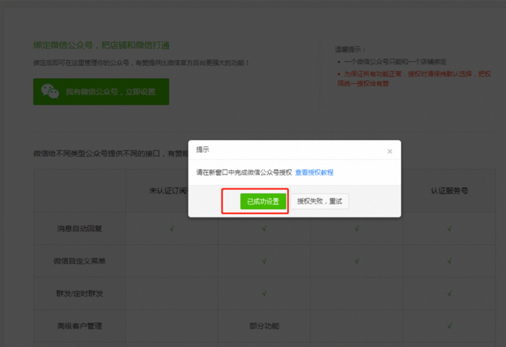The image size is (506, 347).
Task: Click description text 绑定后即可在这里管理你的公众号
Action: pyautogui.click(x=141, y=62)
